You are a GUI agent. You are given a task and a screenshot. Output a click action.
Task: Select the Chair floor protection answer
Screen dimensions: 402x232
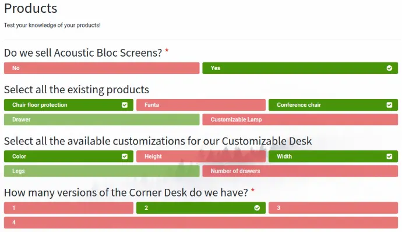click(x=68, y=105)
